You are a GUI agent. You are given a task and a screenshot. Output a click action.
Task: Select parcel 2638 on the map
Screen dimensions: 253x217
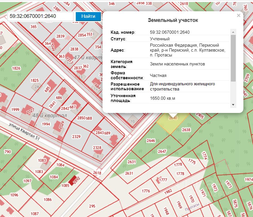point(186,130)
